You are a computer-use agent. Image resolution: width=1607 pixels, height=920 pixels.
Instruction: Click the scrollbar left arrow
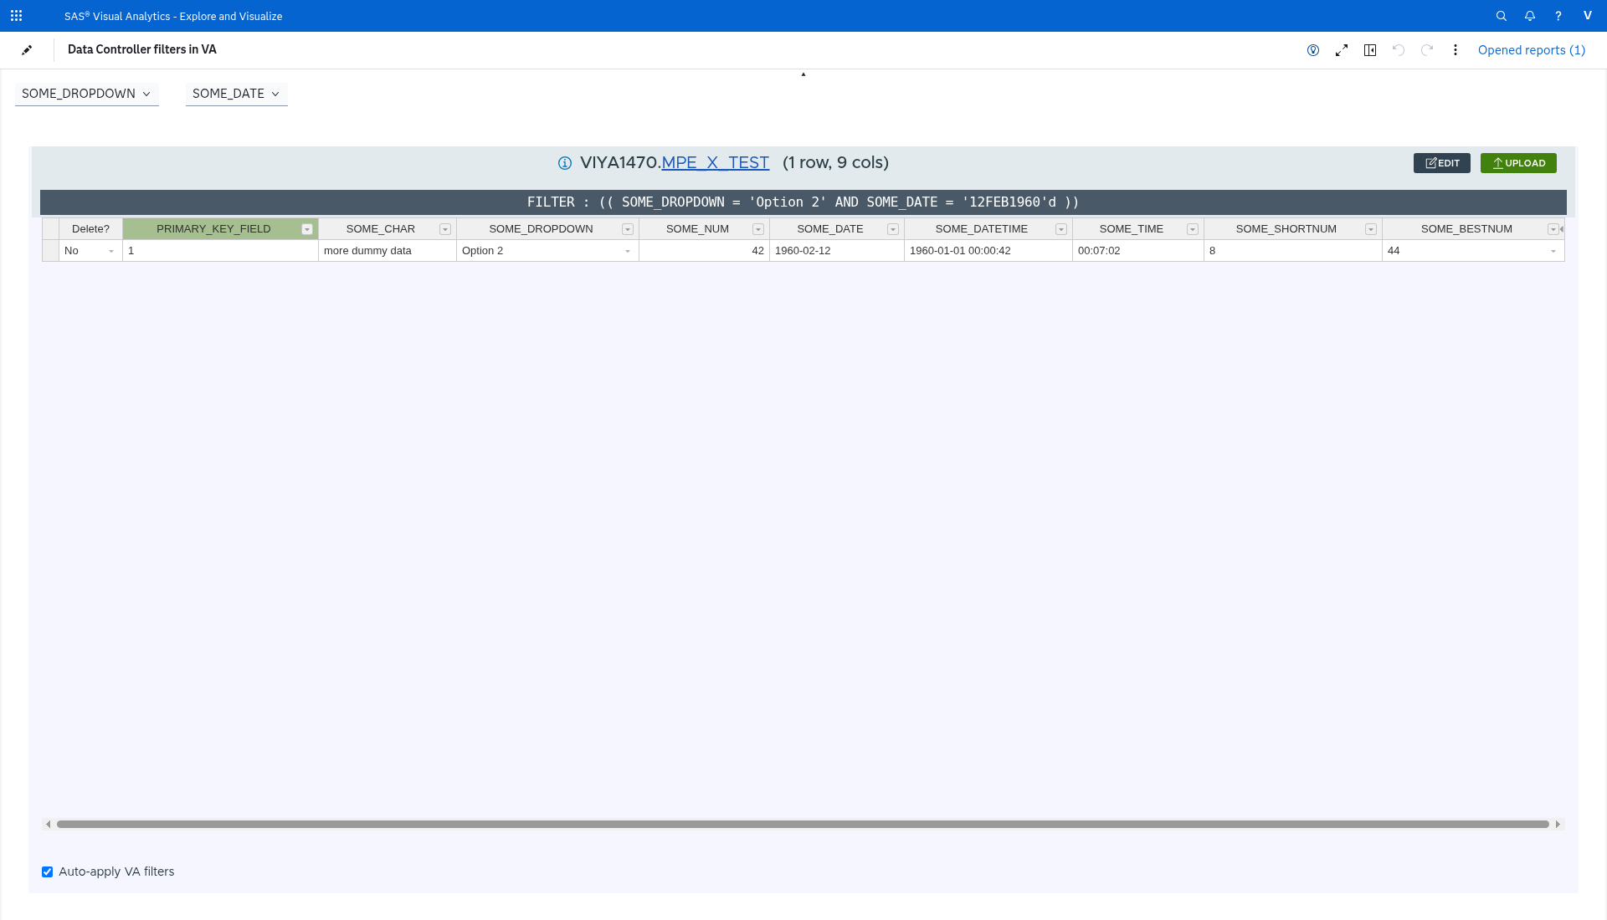click(49, 825)
